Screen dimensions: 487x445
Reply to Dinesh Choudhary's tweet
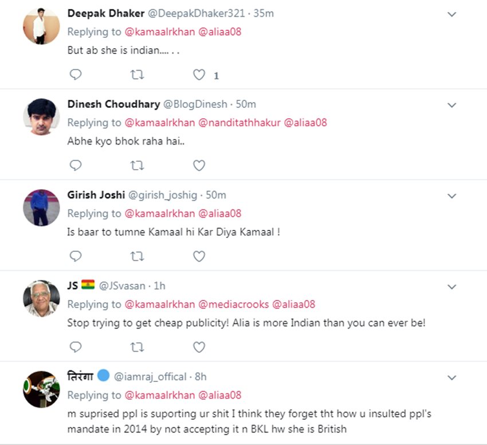(76, 166)
